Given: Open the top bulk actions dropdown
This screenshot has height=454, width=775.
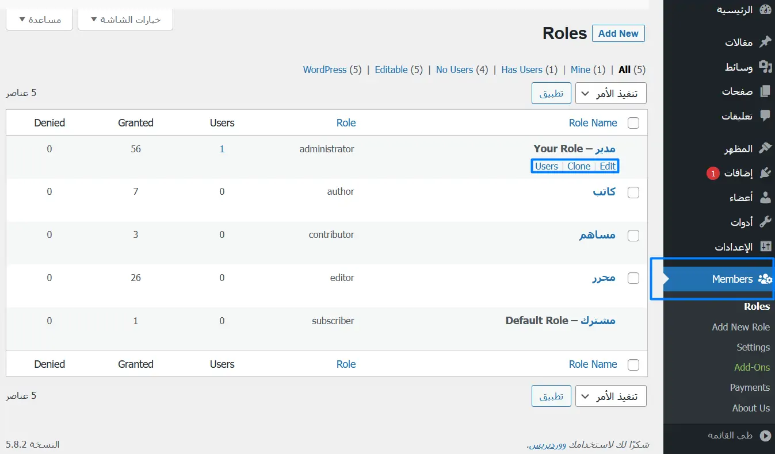Looking at the screenshot, I should coord(610,94).
